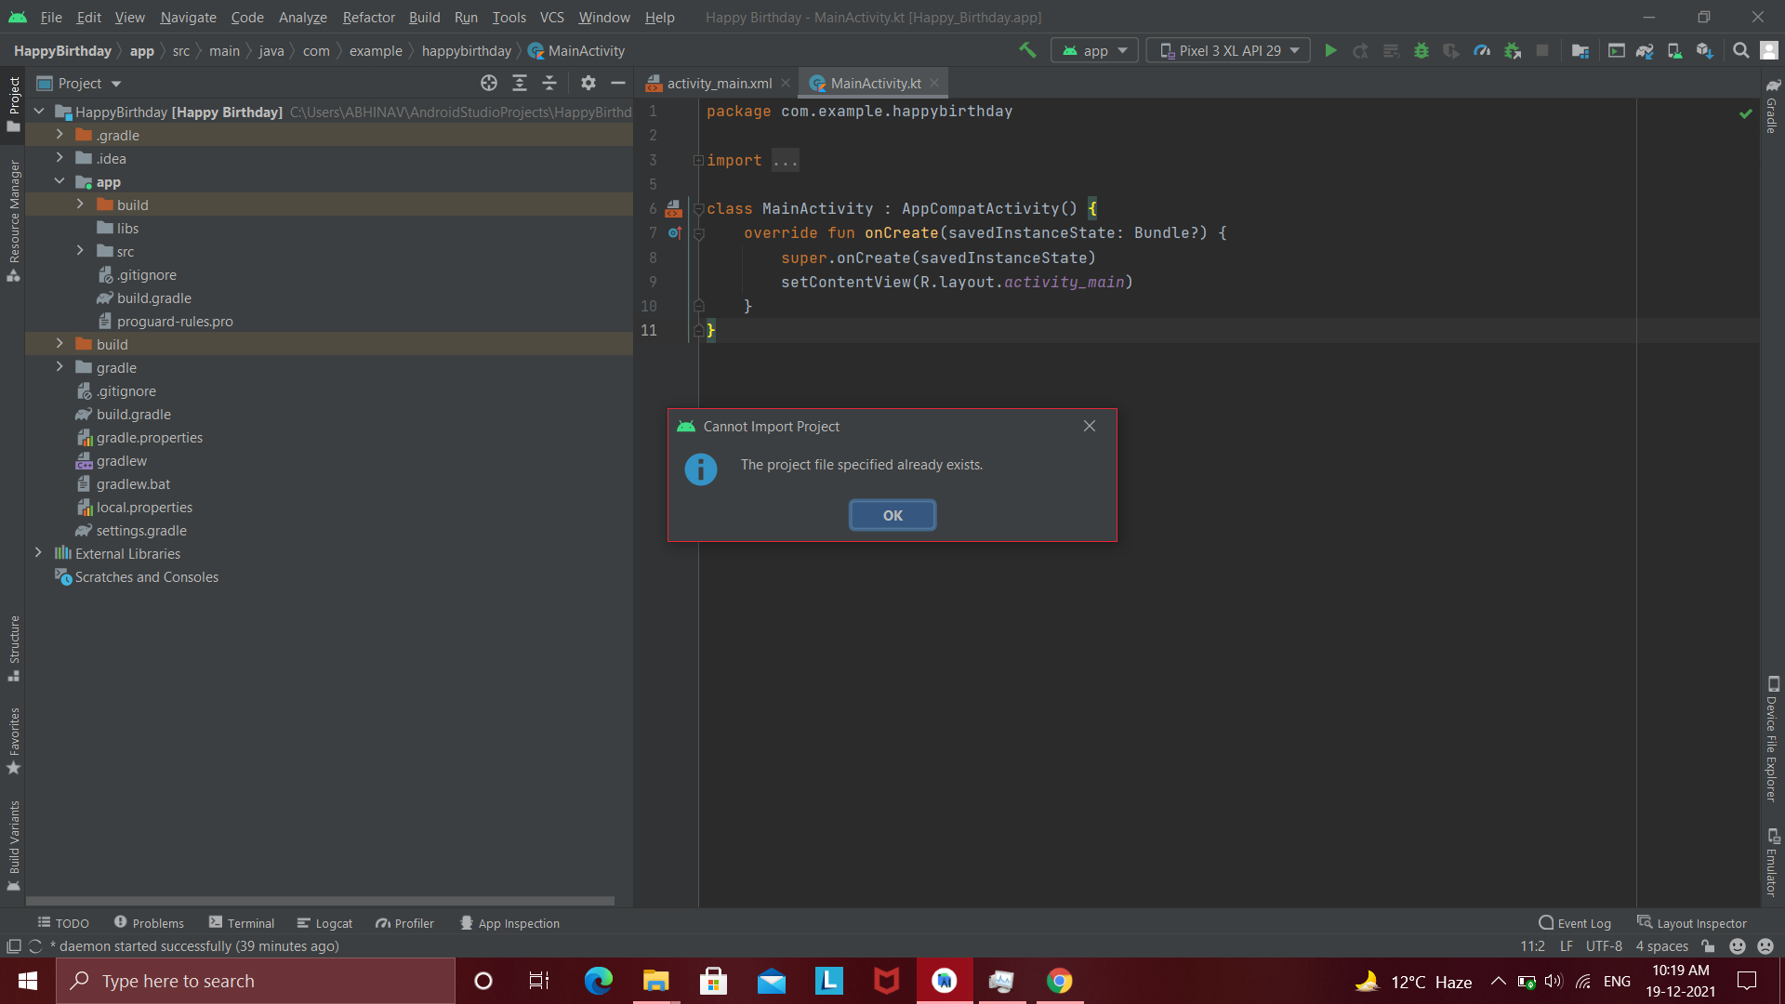
Task: Collapse all nodes in Project tree
Action: click(x=549, y=83)
